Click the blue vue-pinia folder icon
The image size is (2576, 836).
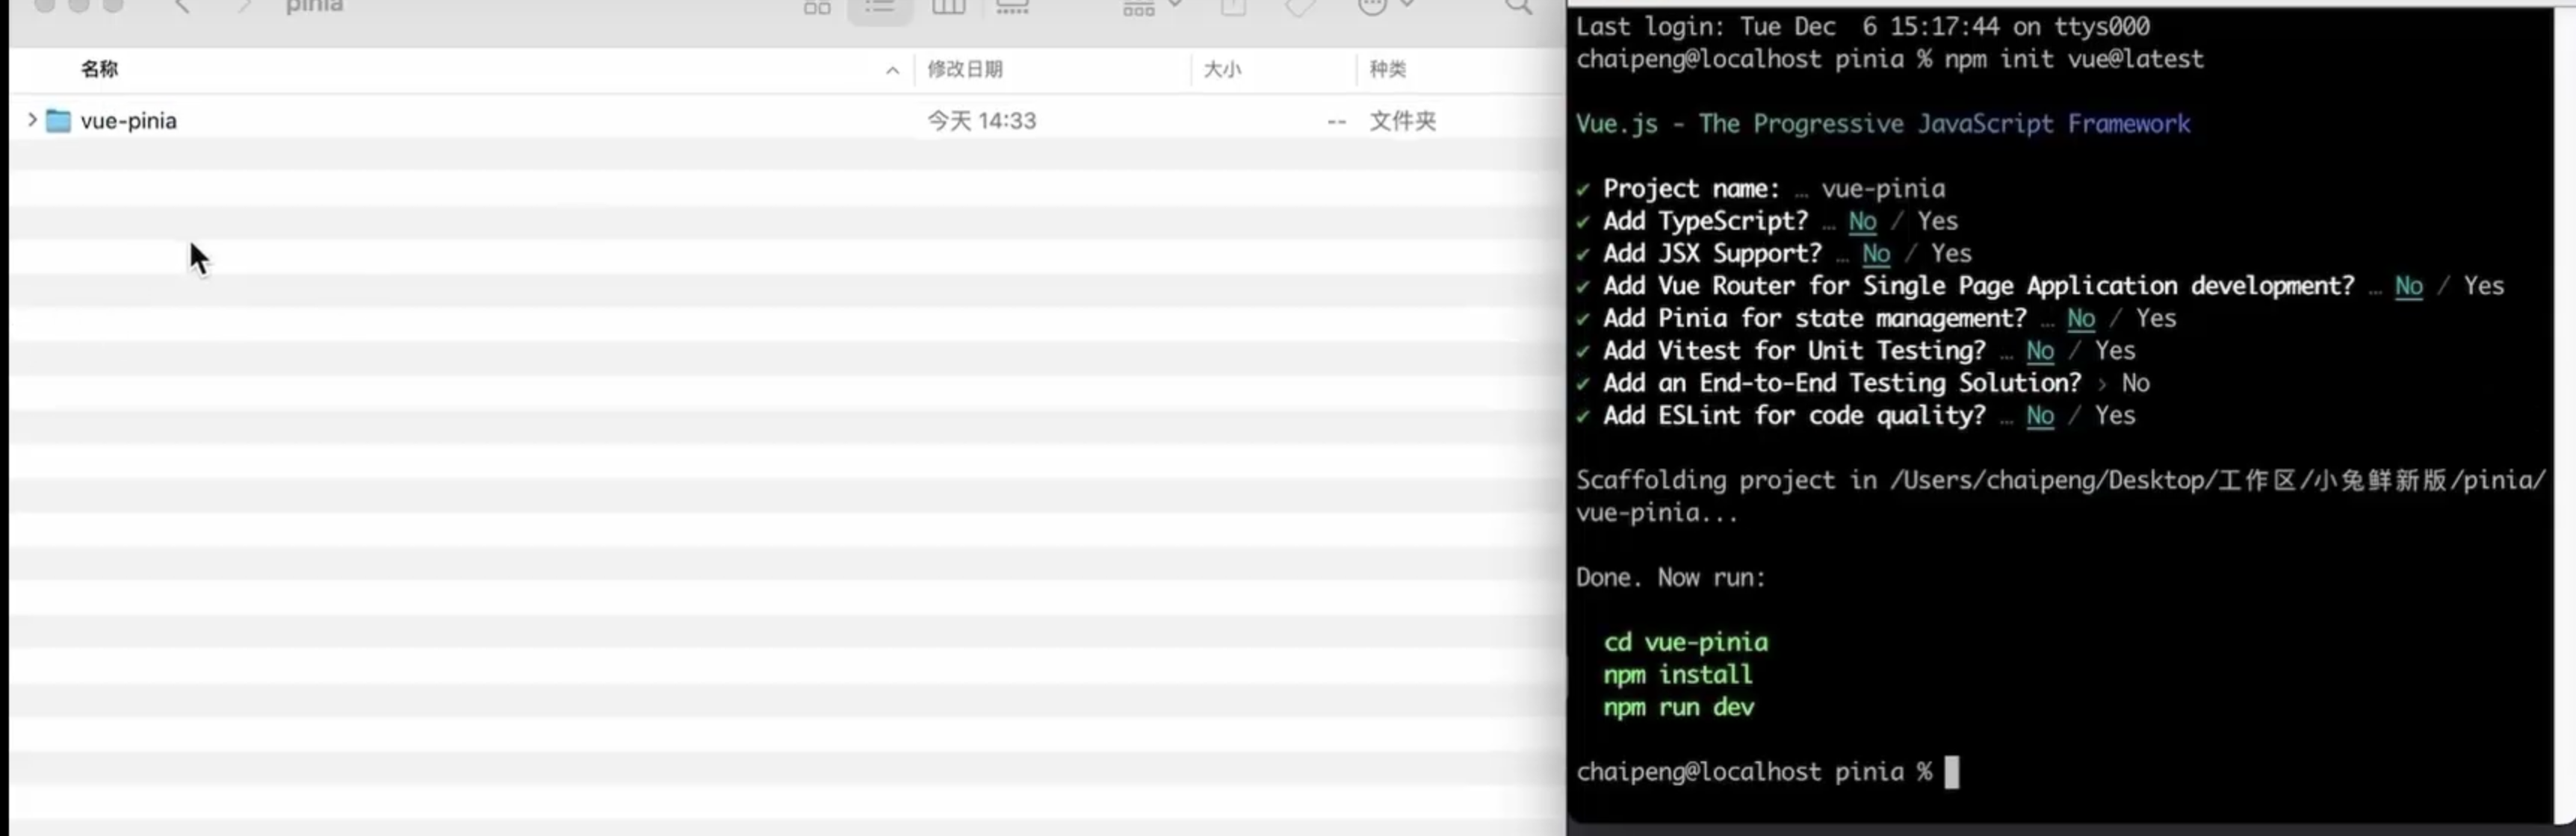coord(59,121)
